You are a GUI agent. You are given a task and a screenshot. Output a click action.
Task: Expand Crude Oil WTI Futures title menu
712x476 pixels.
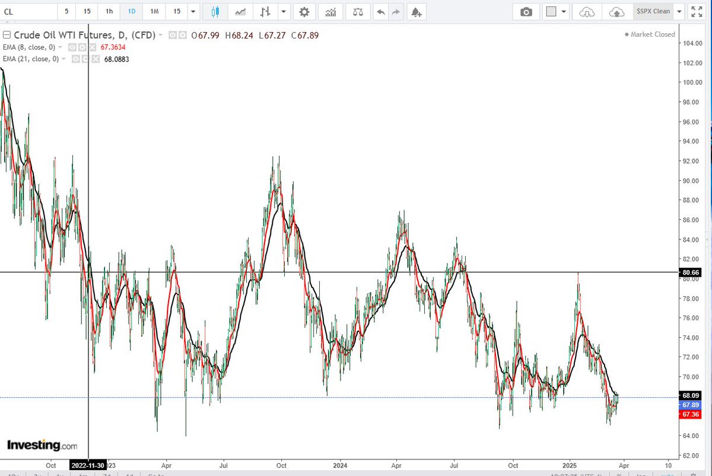(x=160, y=36)
